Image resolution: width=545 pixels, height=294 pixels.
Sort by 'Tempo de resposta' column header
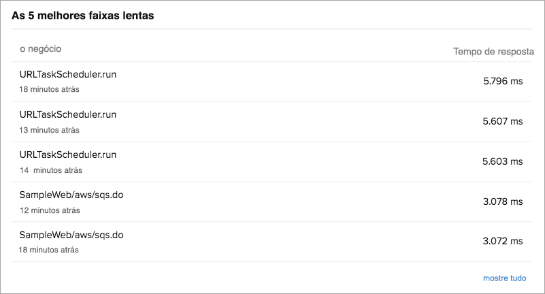pyautogui.click(x=493, y=52)
